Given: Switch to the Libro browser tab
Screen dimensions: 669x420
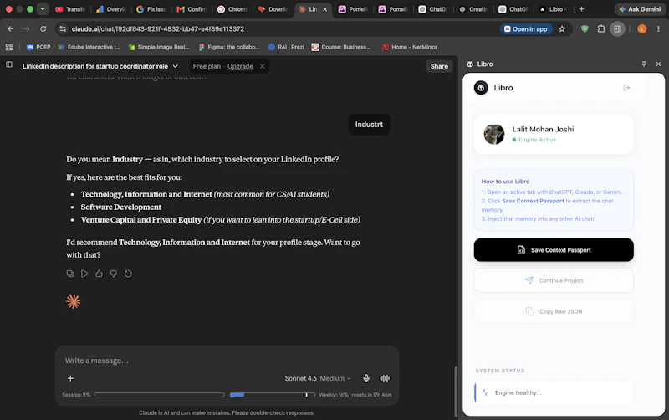Looking at the screenshot, I should coord(554,9).
